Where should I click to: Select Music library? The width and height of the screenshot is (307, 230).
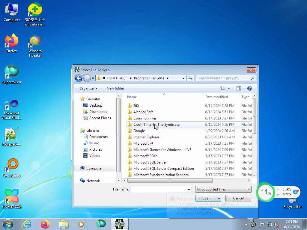click(x=94, y=143)
